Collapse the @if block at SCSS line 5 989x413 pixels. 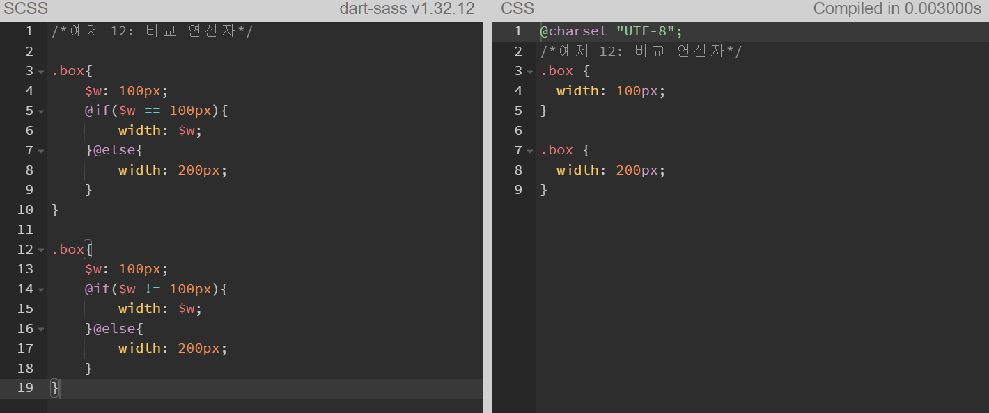click(x=41, y=111)
